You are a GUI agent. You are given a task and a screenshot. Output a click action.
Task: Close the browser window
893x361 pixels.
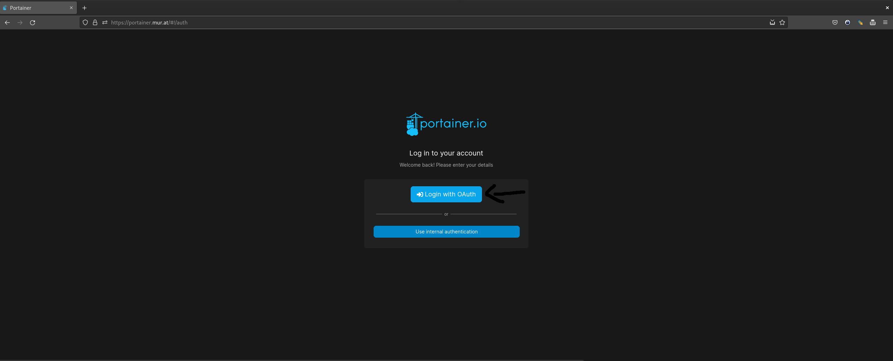coord(887,8)
